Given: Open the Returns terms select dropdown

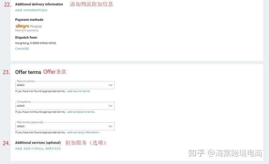Looking at the screenshot, I should coord(65,85).
